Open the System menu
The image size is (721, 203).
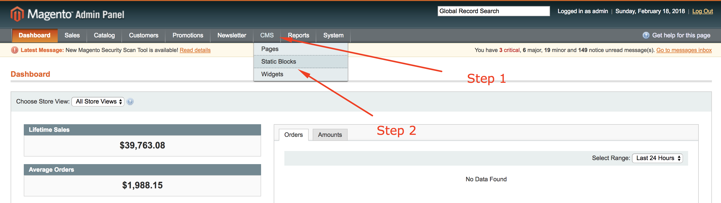[333, 35]
